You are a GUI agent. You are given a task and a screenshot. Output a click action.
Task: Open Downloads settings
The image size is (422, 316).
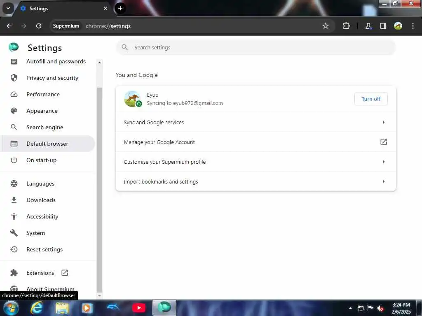[48, 200]
